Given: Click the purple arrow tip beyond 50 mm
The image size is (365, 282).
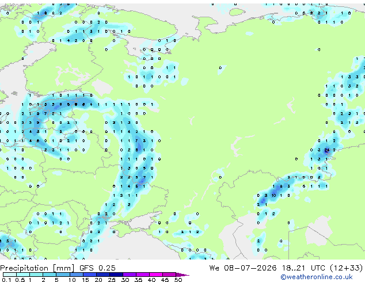Looking at the screenshot, I should tap(182, 275).
